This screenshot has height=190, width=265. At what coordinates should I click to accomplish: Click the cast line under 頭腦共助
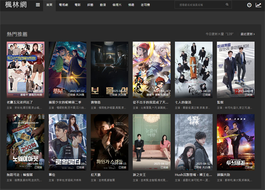pos(235,180)
